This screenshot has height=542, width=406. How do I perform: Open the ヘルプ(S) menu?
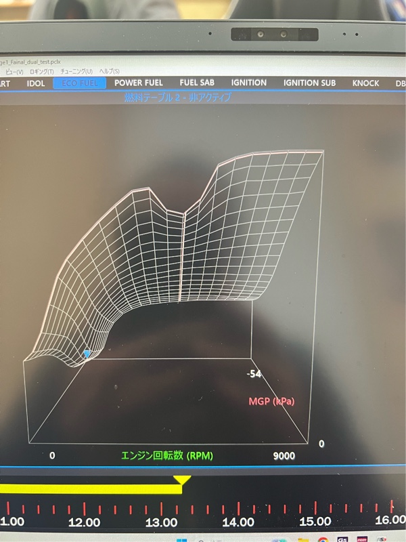pyautogui.click(x=110, y=71)
